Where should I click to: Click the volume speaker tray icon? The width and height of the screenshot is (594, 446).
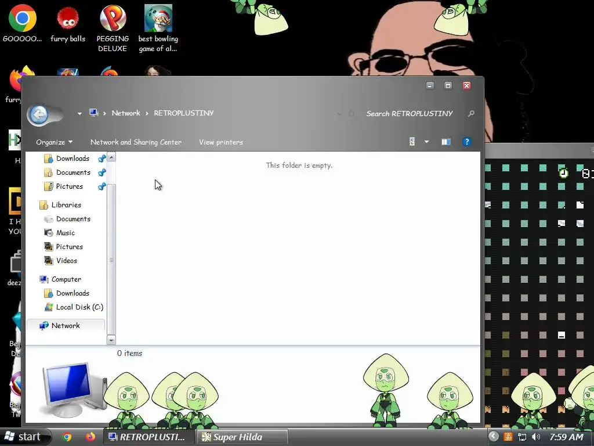[x=535, y=437]
